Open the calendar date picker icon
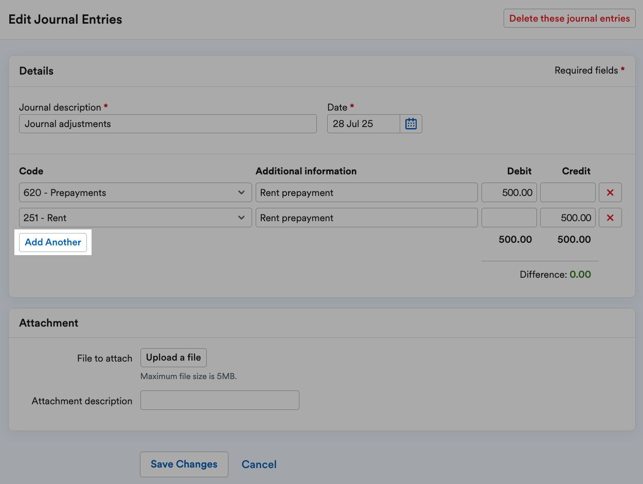This screenshot has height=484, width=643. coord(410,123)
